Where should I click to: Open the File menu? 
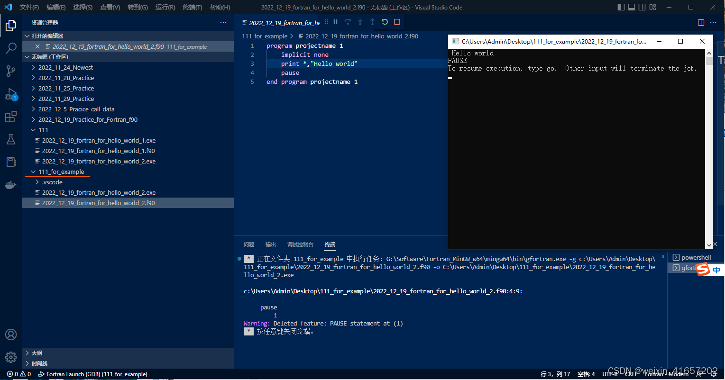click(29, 7)
